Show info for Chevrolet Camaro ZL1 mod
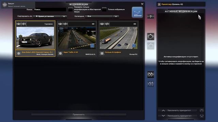218x122 pixels. point(24,24)
